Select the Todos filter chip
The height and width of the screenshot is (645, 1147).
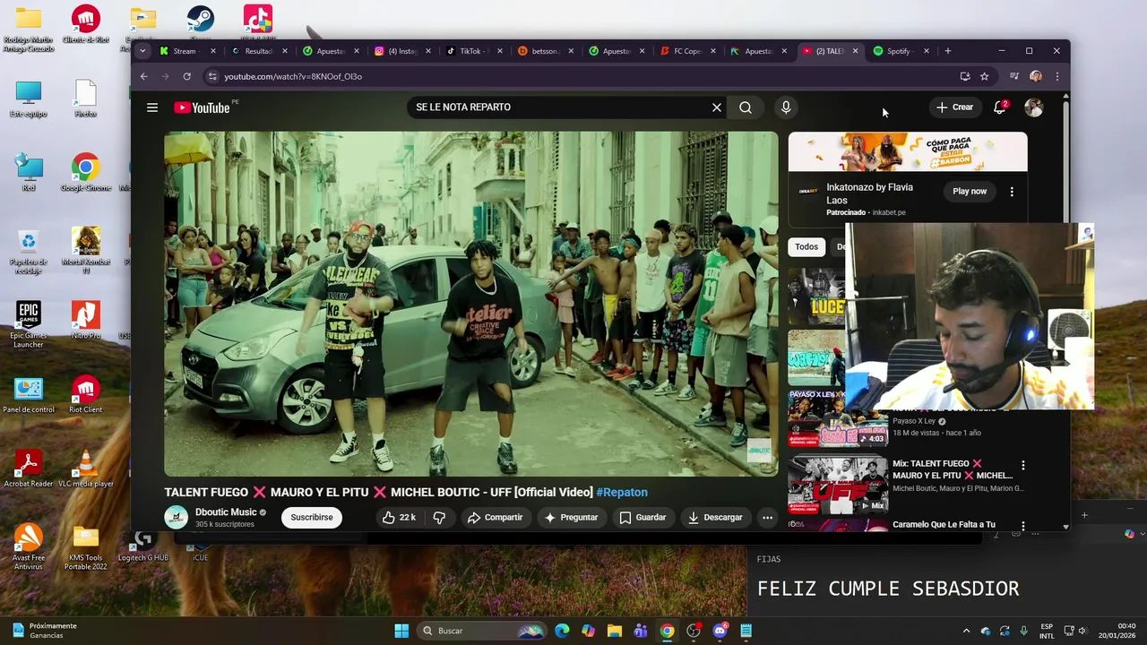click(806, 246)
